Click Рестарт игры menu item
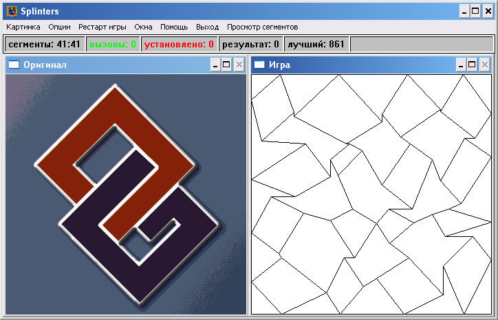Viewport: 498px width, 320px height. click(102, 27)
